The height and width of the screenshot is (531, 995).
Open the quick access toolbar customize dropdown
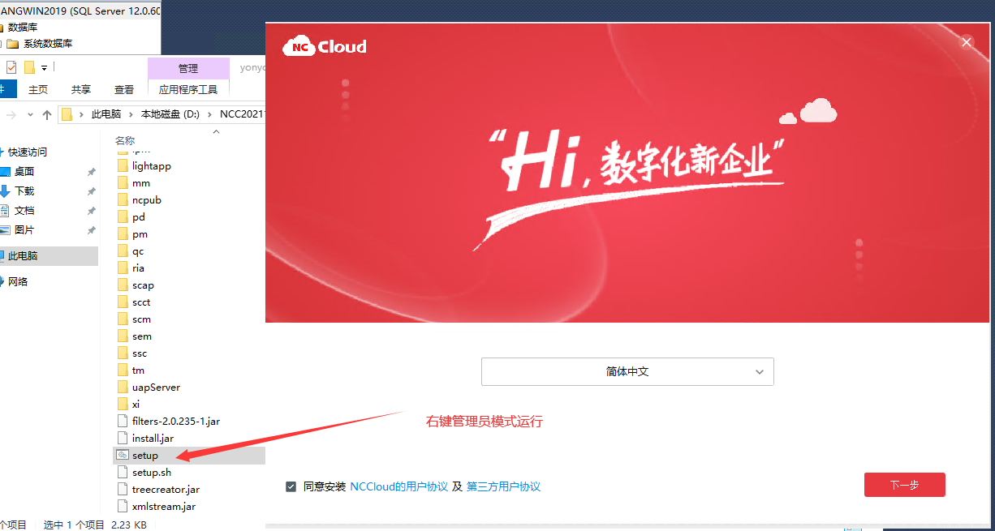(x=44, y=67)
